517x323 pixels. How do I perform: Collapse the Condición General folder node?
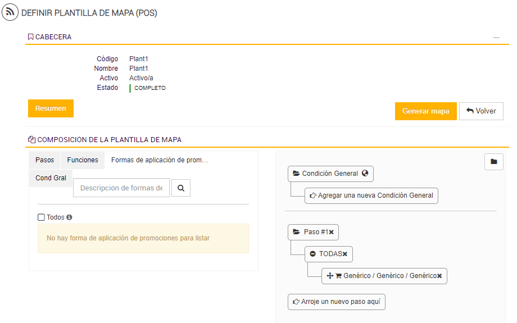tap(296, 174)
